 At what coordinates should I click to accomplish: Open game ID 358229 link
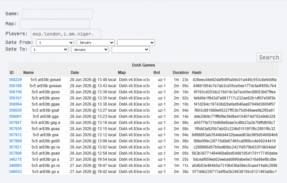15,80
